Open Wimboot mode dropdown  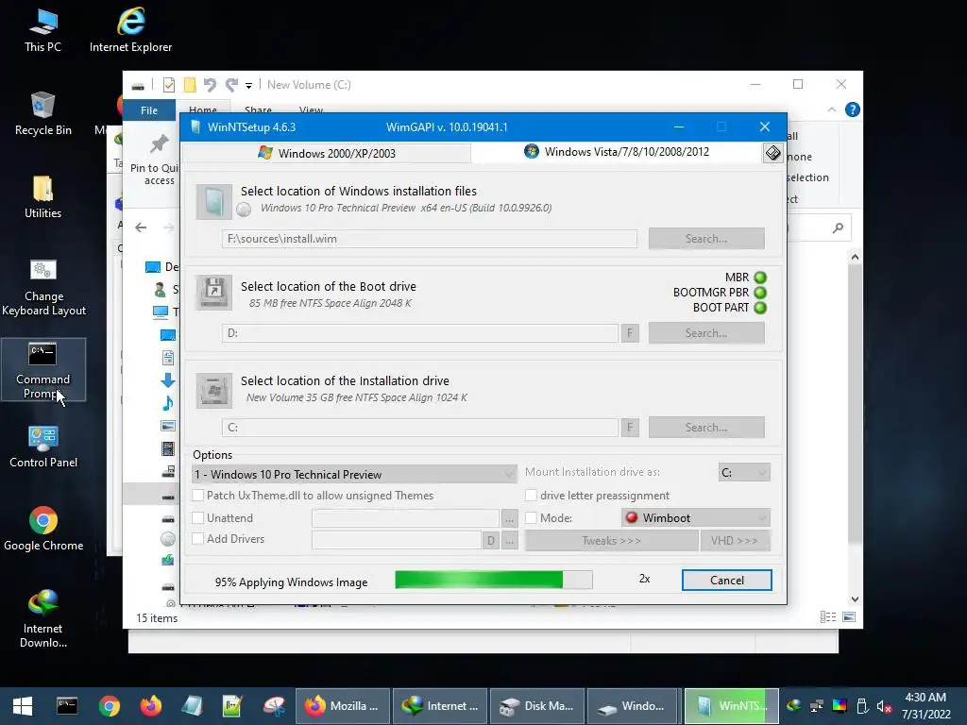(x=696, y=518)
